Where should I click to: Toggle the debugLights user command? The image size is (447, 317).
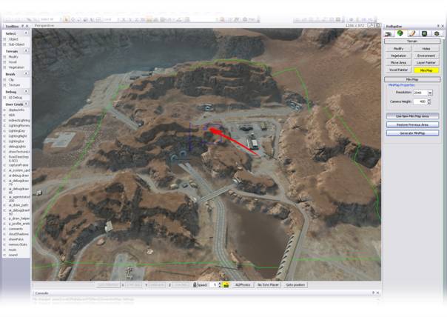click(x=17, y=147)
